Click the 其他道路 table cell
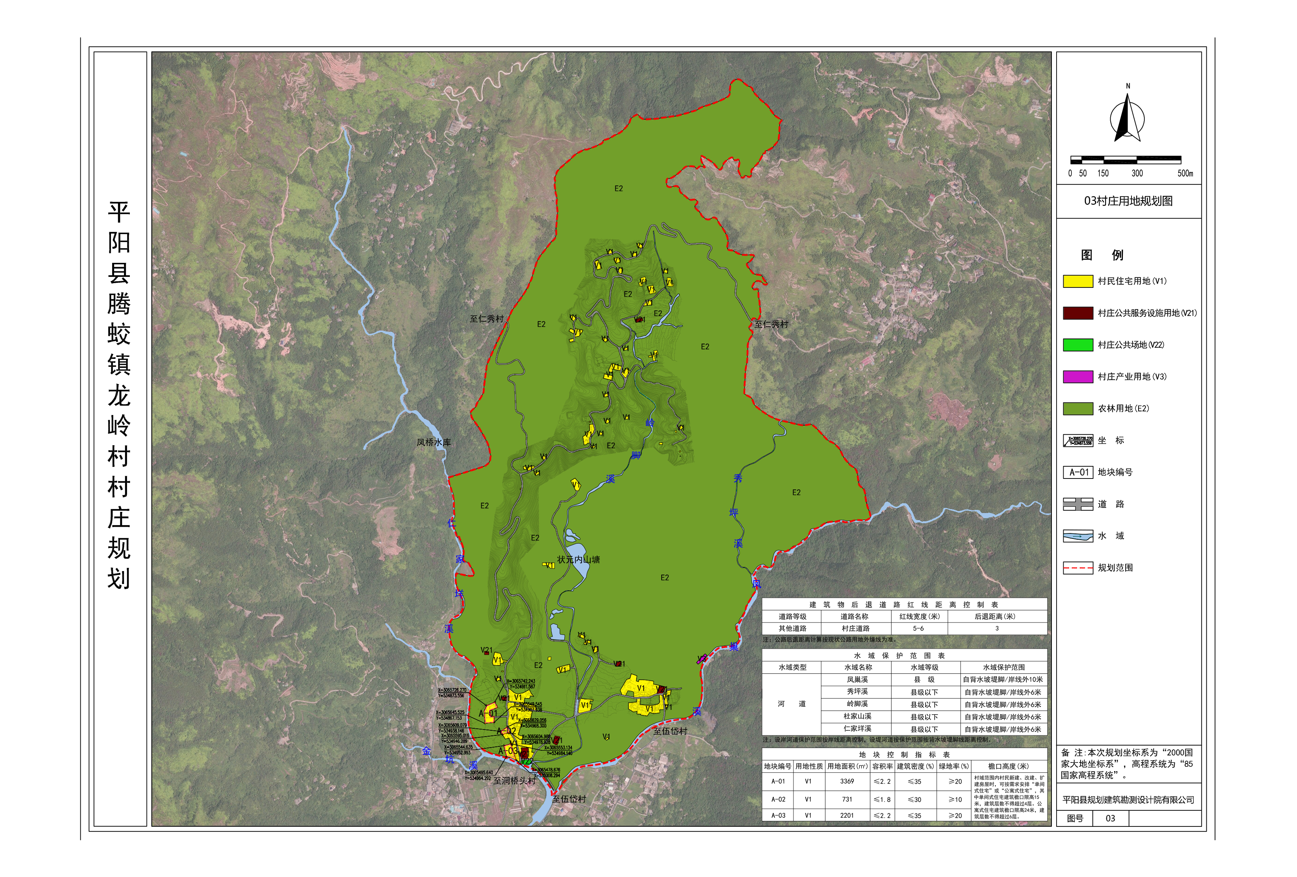 click(792, 628)
